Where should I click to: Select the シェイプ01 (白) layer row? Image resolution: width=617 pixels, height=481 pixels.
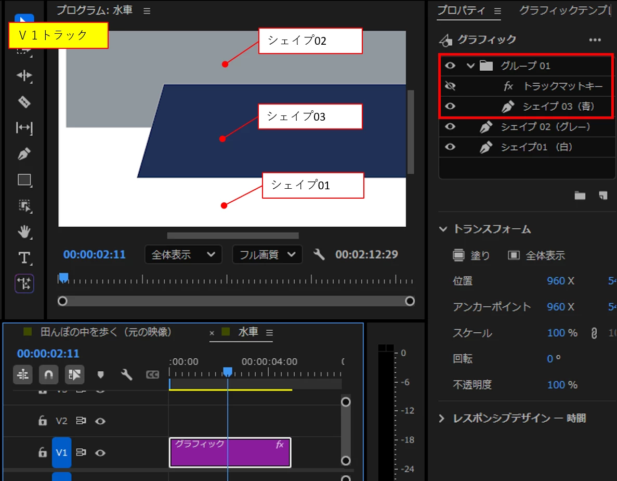coord(527,147)
